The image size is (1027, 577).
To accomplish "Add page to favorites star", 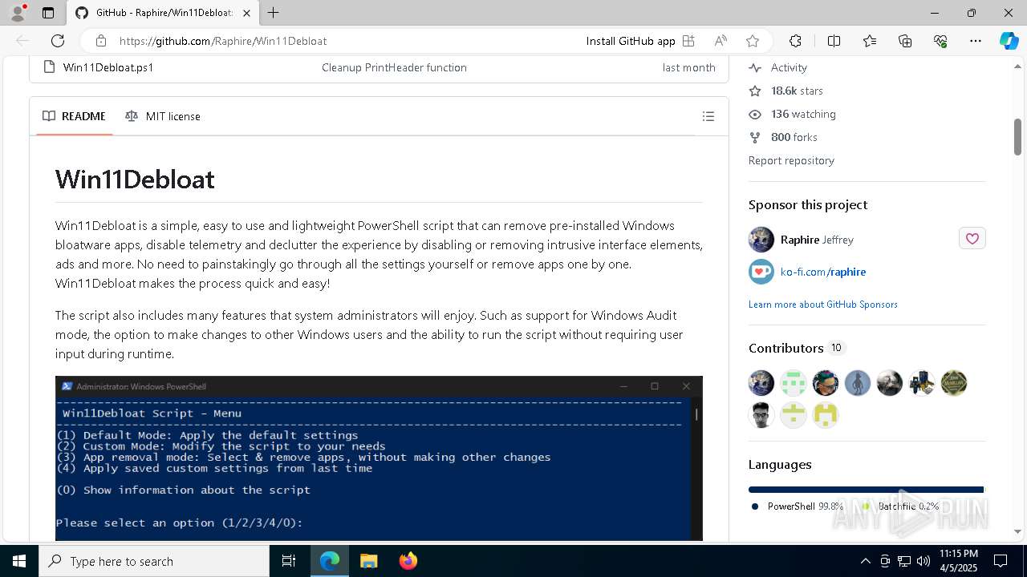I will [752, 41].
